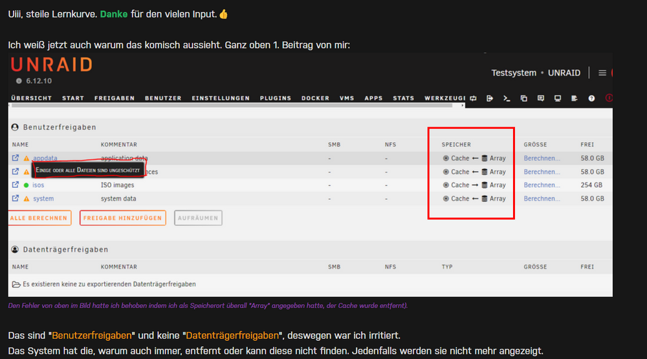Open the system log toolbar icon
Viewport: 647px width, 359px height.
coord(575,98)
